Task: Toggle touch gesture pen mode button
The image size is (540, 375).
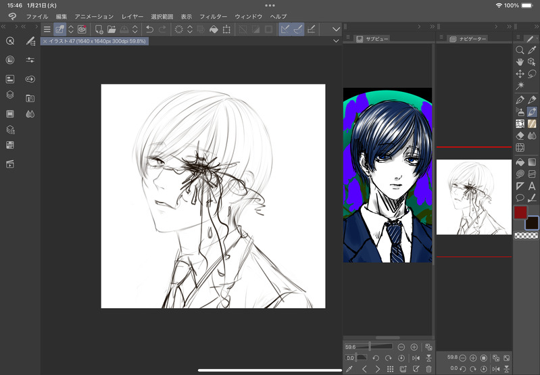Action: [59, 29]
